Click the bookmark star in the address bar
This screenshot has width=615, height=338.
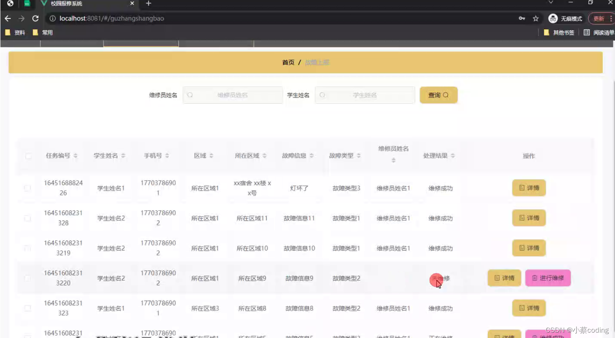(535, 18)
